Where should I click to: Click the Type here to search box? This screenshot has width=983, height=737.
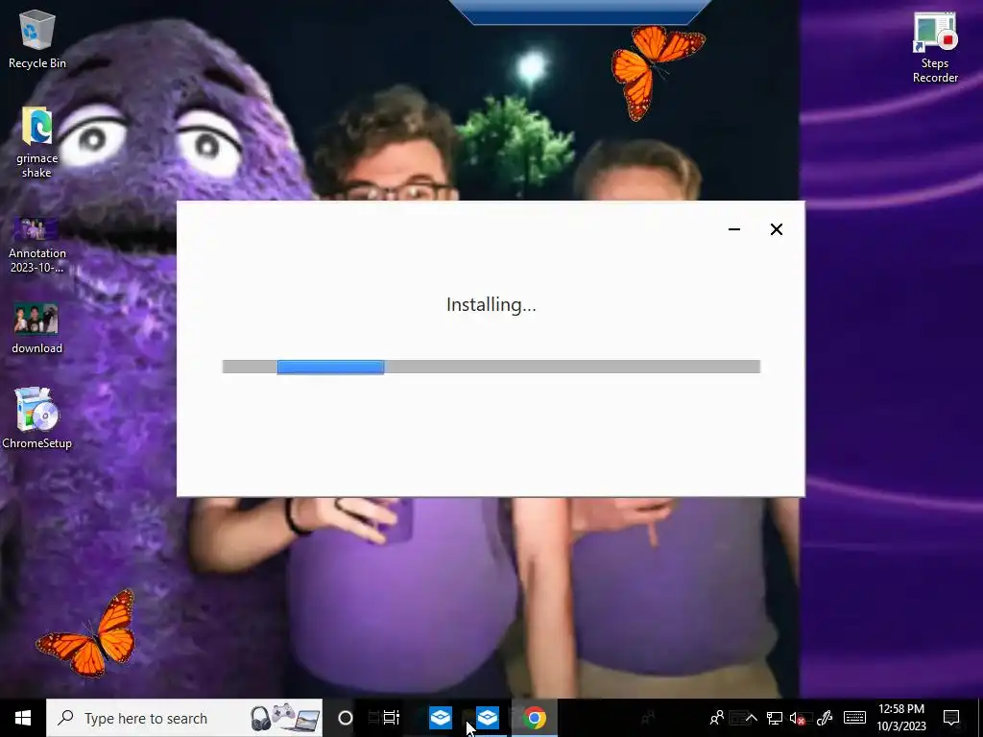(184, 718)
